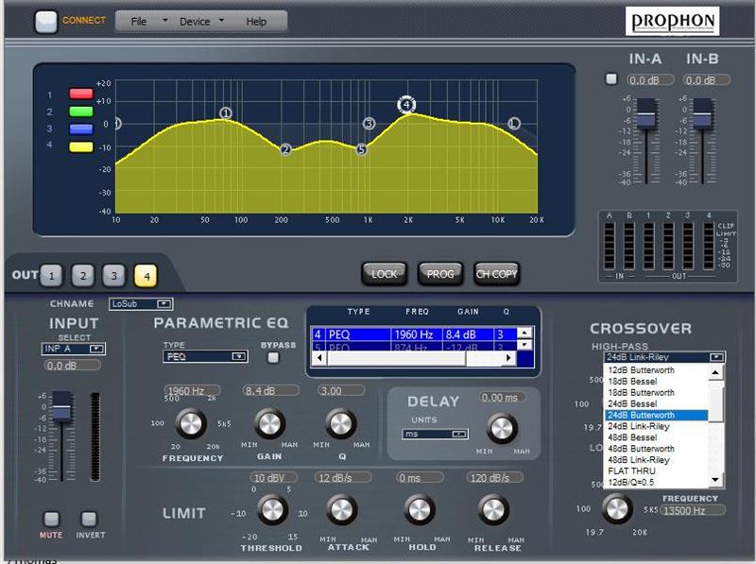Click the Delay time knob
Screen dimensions: 756x564
click(501, 428)
